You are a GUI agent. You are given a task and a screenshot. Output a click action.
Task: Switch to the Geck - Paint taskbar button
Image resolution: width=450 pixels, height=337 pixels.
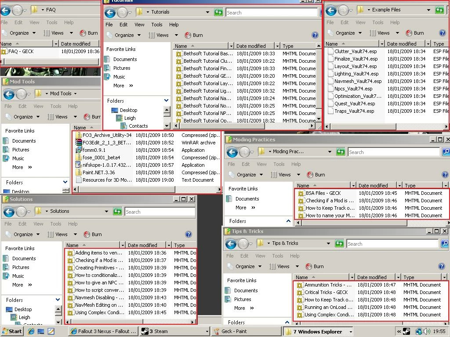coord(247,332)
